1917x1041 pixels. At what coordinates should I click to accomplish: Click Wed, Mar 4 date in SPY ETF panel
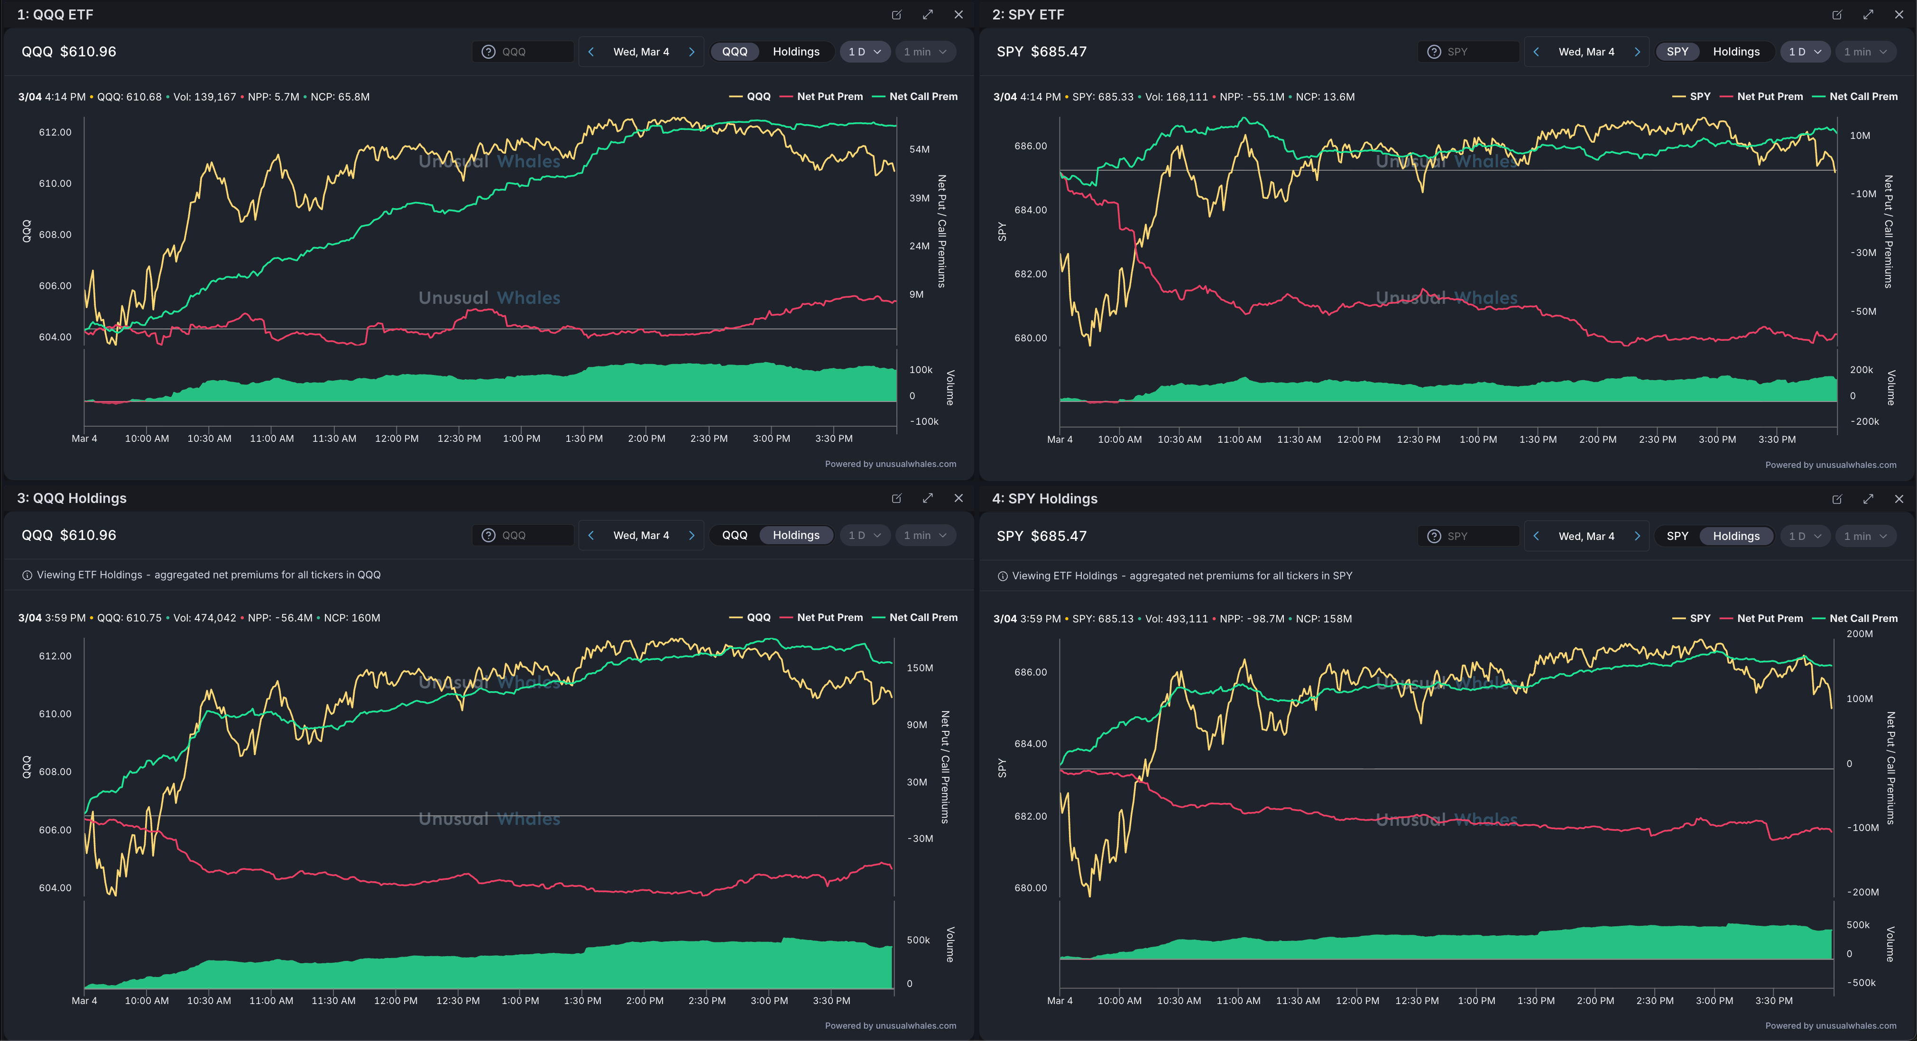1586,52
